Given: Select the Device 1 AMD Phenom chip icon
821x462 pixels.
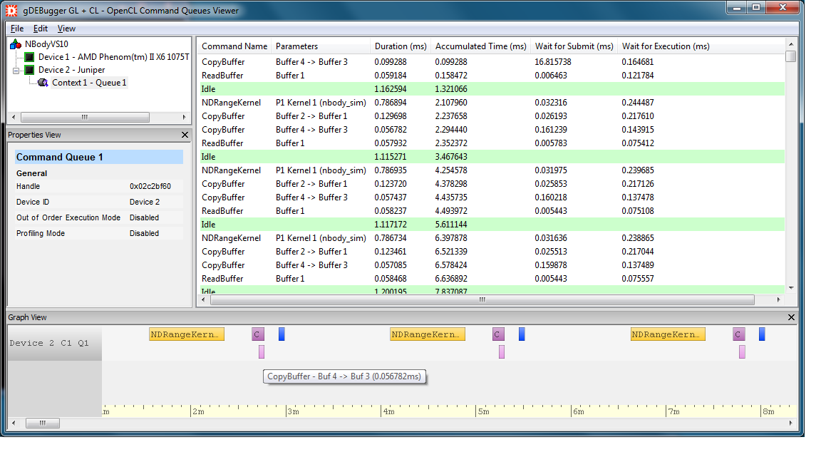Looking at the screenshot, I should (29, 57).
